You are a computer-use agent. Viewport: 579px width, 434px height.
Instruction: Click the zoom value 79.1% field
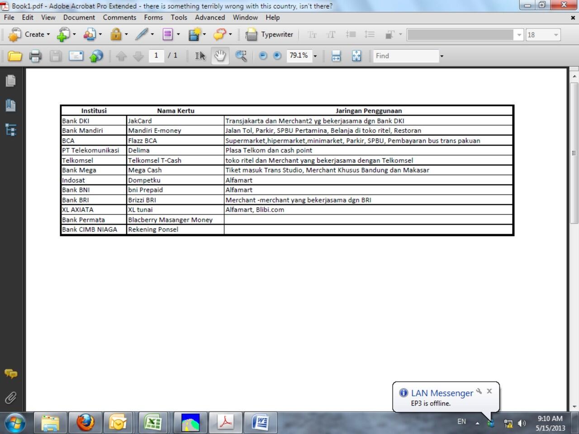pyautogui.click(x=299, y=56)
